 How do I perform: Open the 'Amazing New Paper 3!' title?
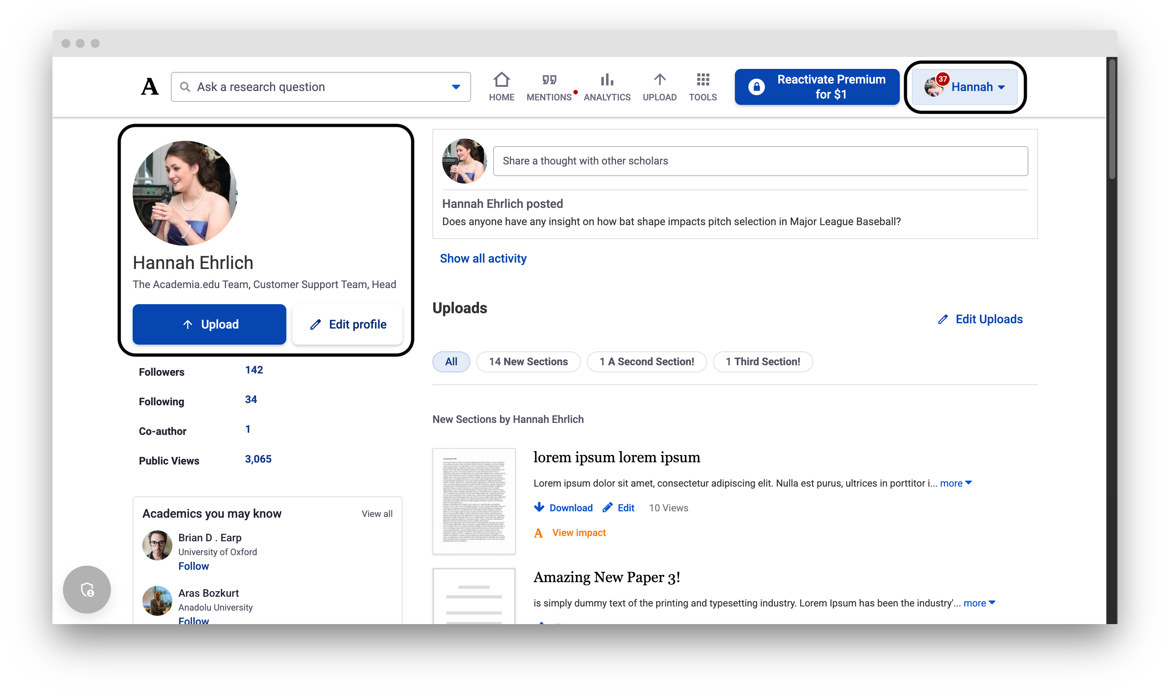(x=607, y=577)
